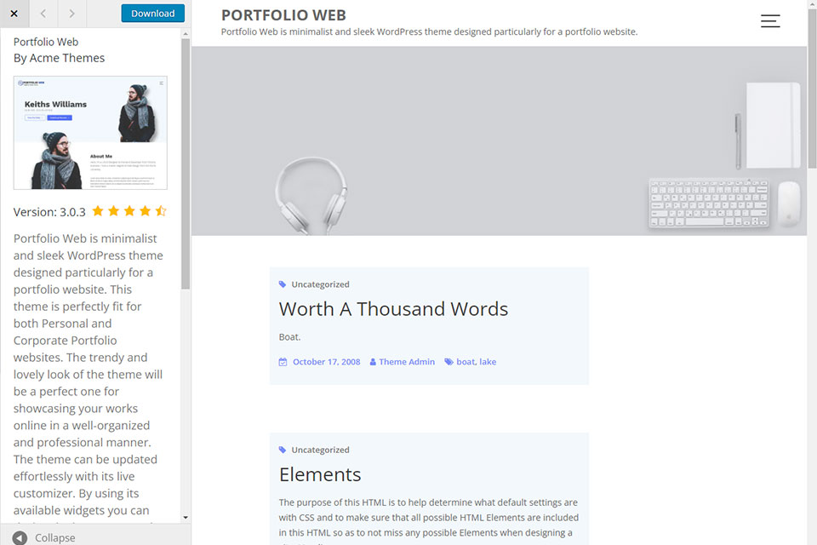Click the sidebar scrollbar thumb
The height and width of the screenshot is (545, 817).
tap(186, 163)
